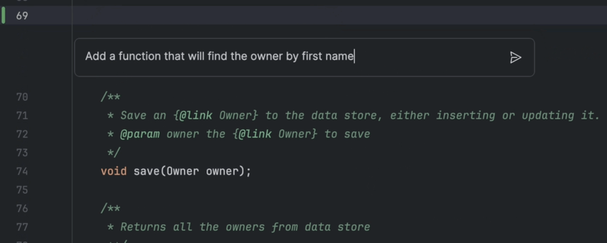Click line number 74 in the gutter
Image resolution: width=607 pixels, height=243 pixels.
(x=22, y=171)
